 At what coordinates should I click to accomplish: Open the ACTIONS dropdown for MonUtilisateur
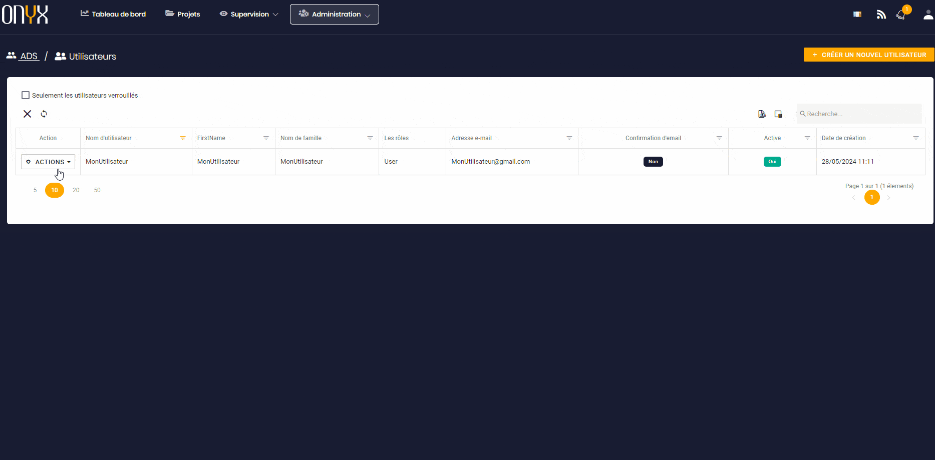[x=48, y=162]
